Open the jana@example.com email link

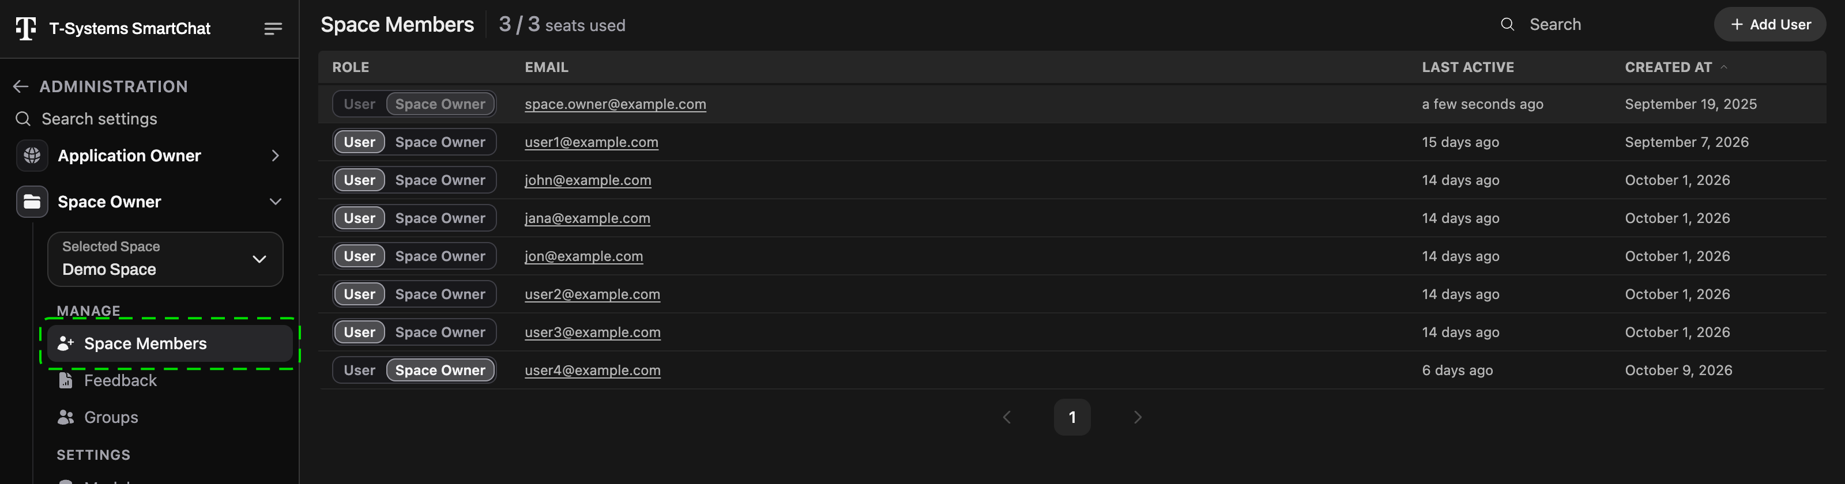[586, 218]
